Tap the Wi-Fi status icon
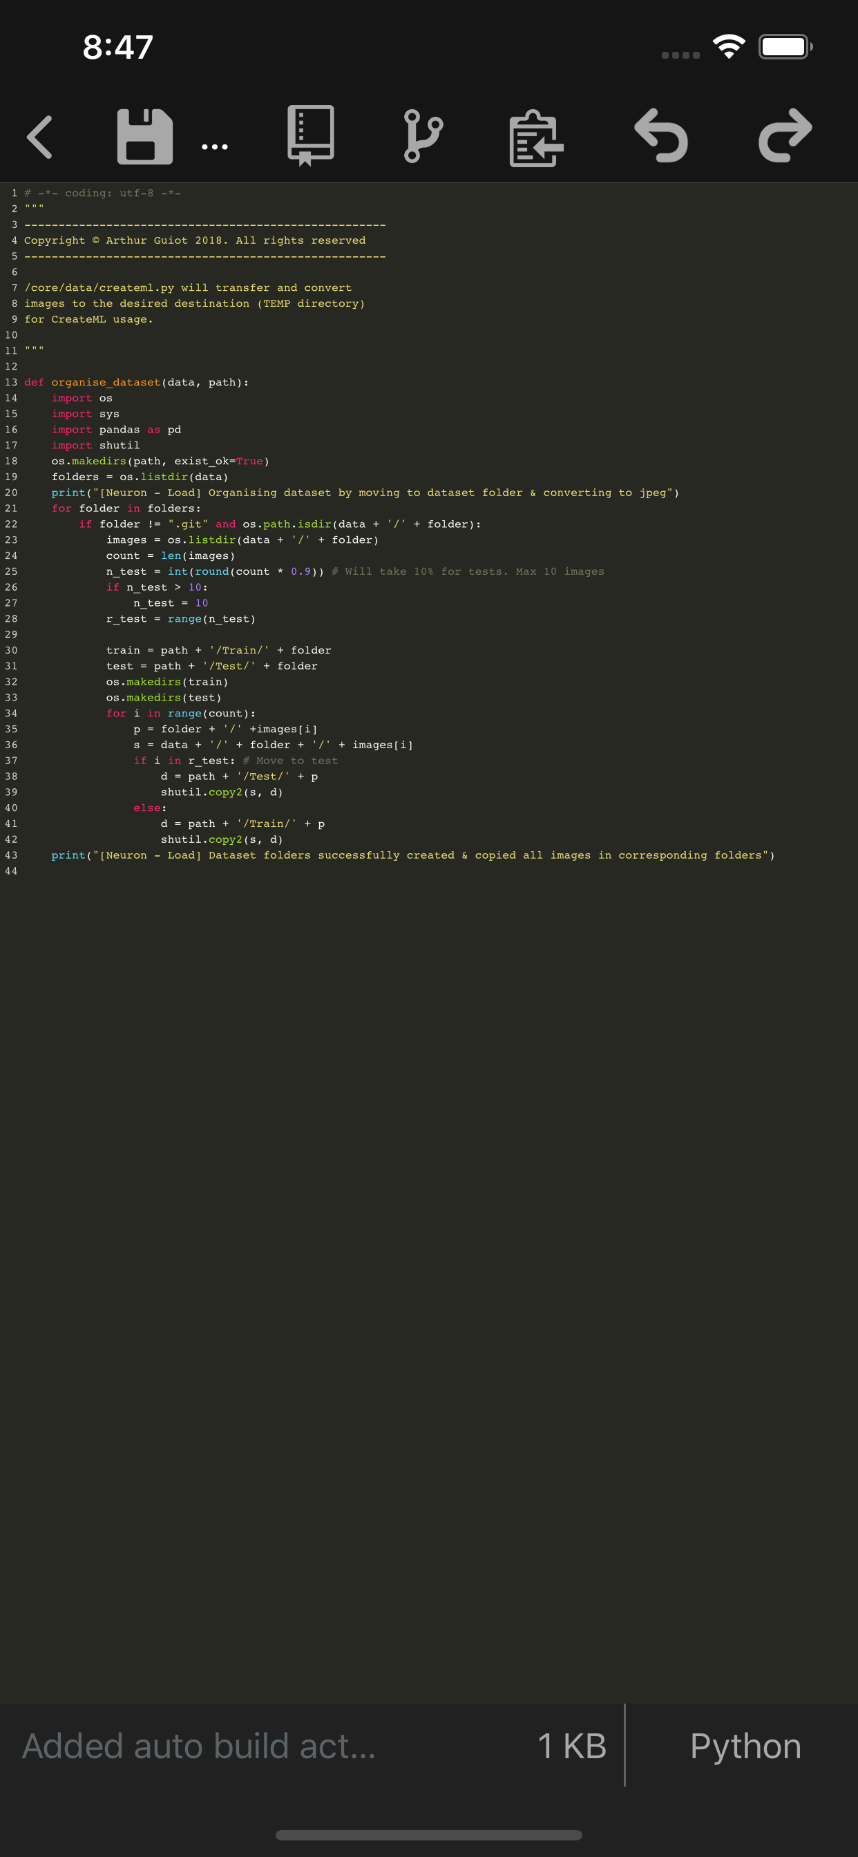Viewport: 858px width, 1857px height. [x=729, y=47]
